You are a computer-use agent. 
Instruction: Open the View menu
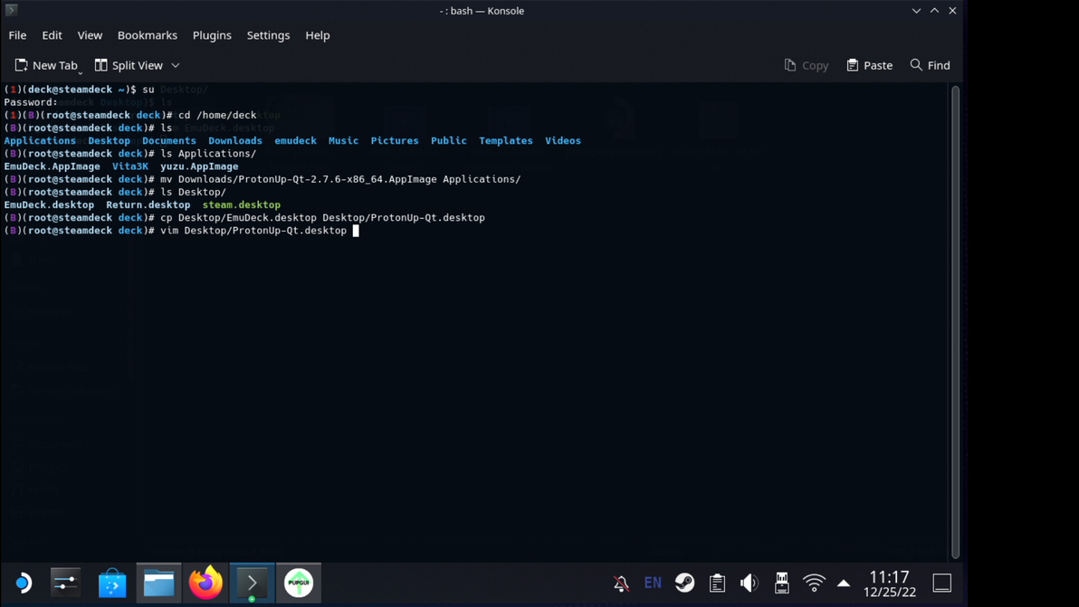[90, 35]
